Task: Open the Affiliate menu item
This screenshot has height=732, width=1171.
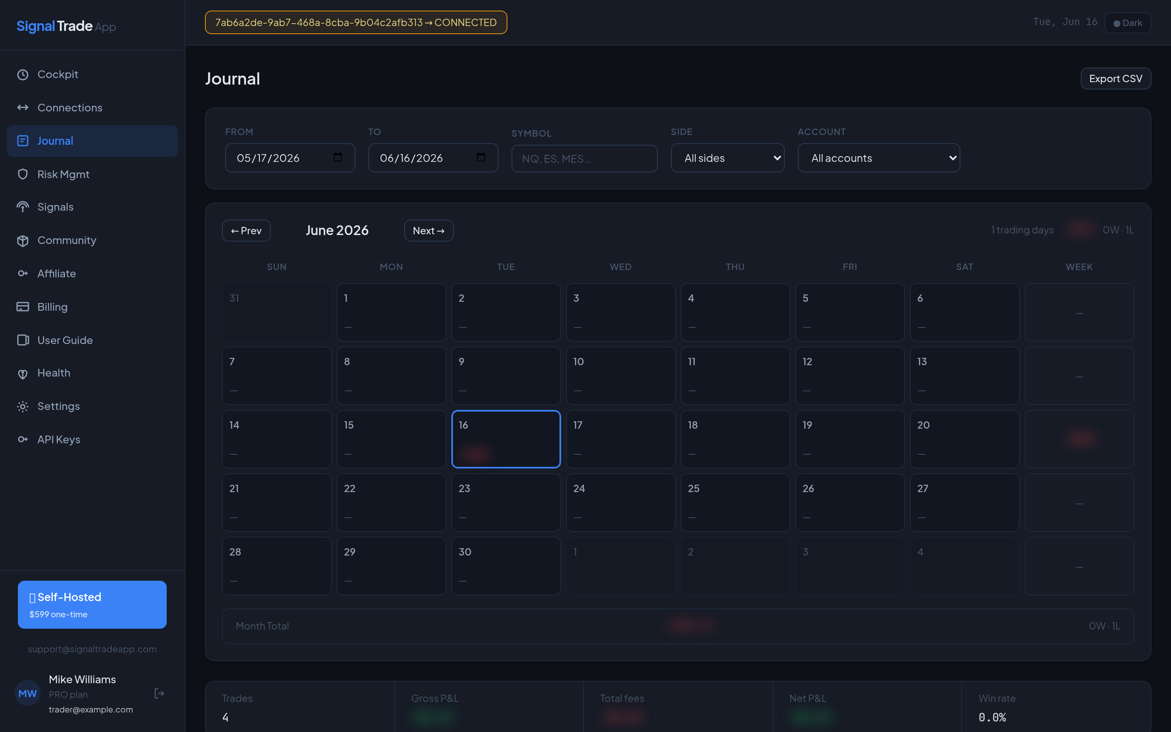Action: [x=92, y=274]
